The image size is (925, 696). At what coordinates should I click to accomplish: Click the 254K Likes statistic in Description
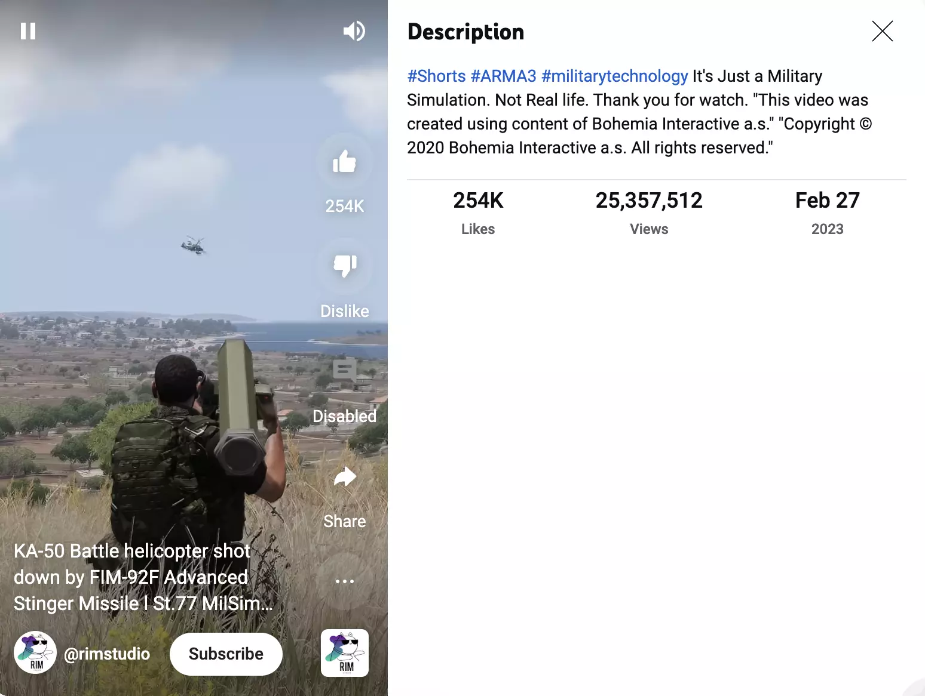coord(478,213)
